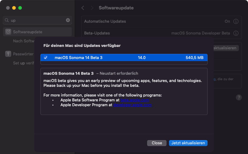Go back with the left chevron

pyautogui.click(x=83, y=8)
